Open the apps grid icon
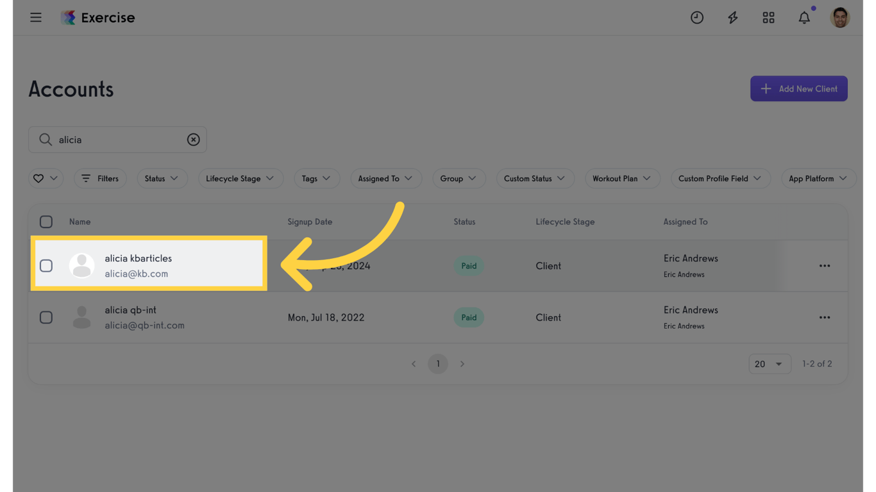Image resolution: width=876 pixels, height=492 pixels. [768, 17]
